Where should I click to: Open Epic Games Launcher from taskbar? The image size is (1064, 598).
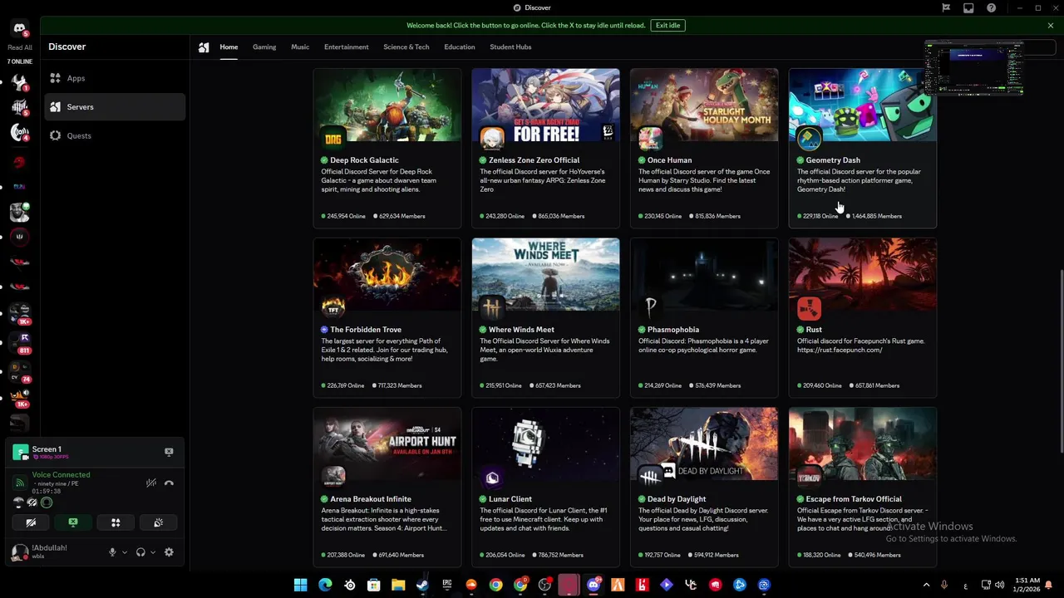click(447, 585)
